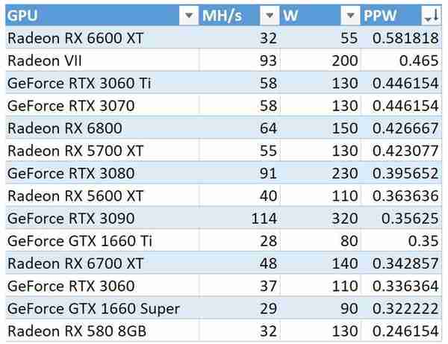Select cell GeForce GTX 1660 Super

[102, 309]
